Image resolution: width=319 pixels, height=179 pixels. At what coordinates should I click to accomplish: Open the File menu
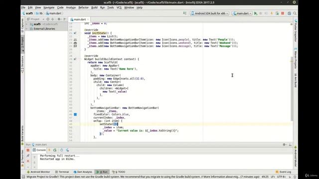tap(23, 7)
